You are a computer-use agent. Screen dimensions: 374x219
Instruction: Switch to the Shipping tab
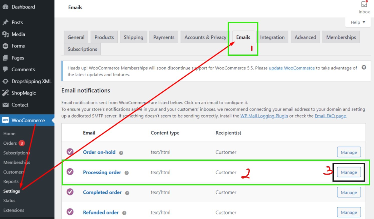point(133,37)
